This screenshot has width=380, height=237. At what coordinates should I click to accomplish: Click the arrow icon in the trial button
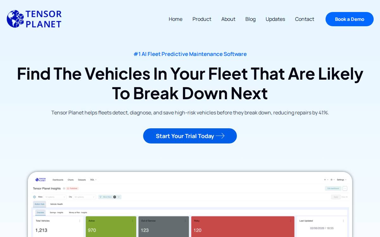click(x=220, y=136)
